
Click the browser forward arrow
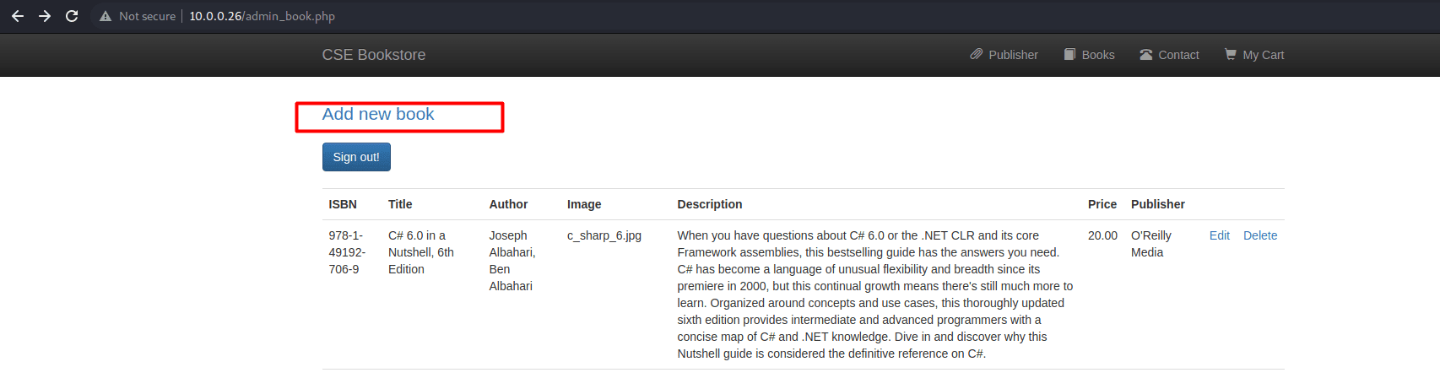click(45, 16)
